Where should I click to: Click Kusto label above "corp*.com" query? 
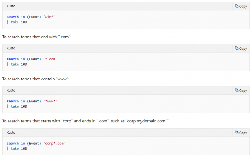(11, 133)
